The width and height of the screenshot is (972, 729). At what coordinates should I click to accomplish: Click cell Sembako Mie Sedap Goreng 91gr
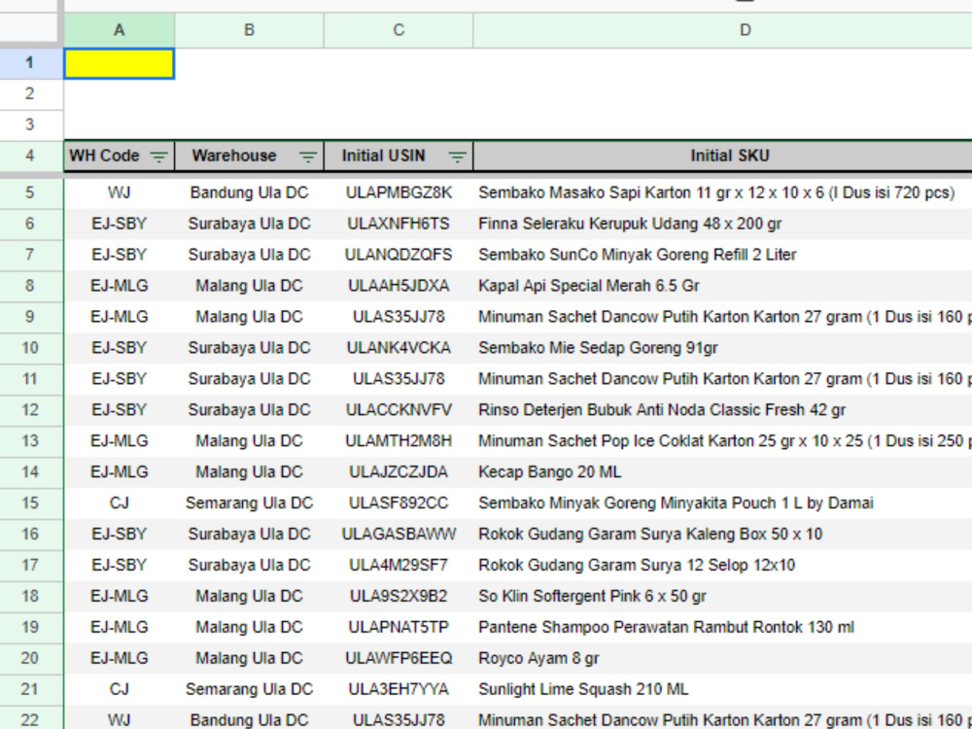[723, 348]
